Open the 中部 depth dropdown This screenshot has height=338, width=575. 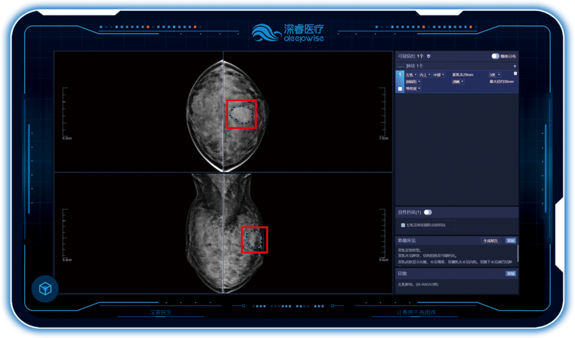click(x=439, y=75)
